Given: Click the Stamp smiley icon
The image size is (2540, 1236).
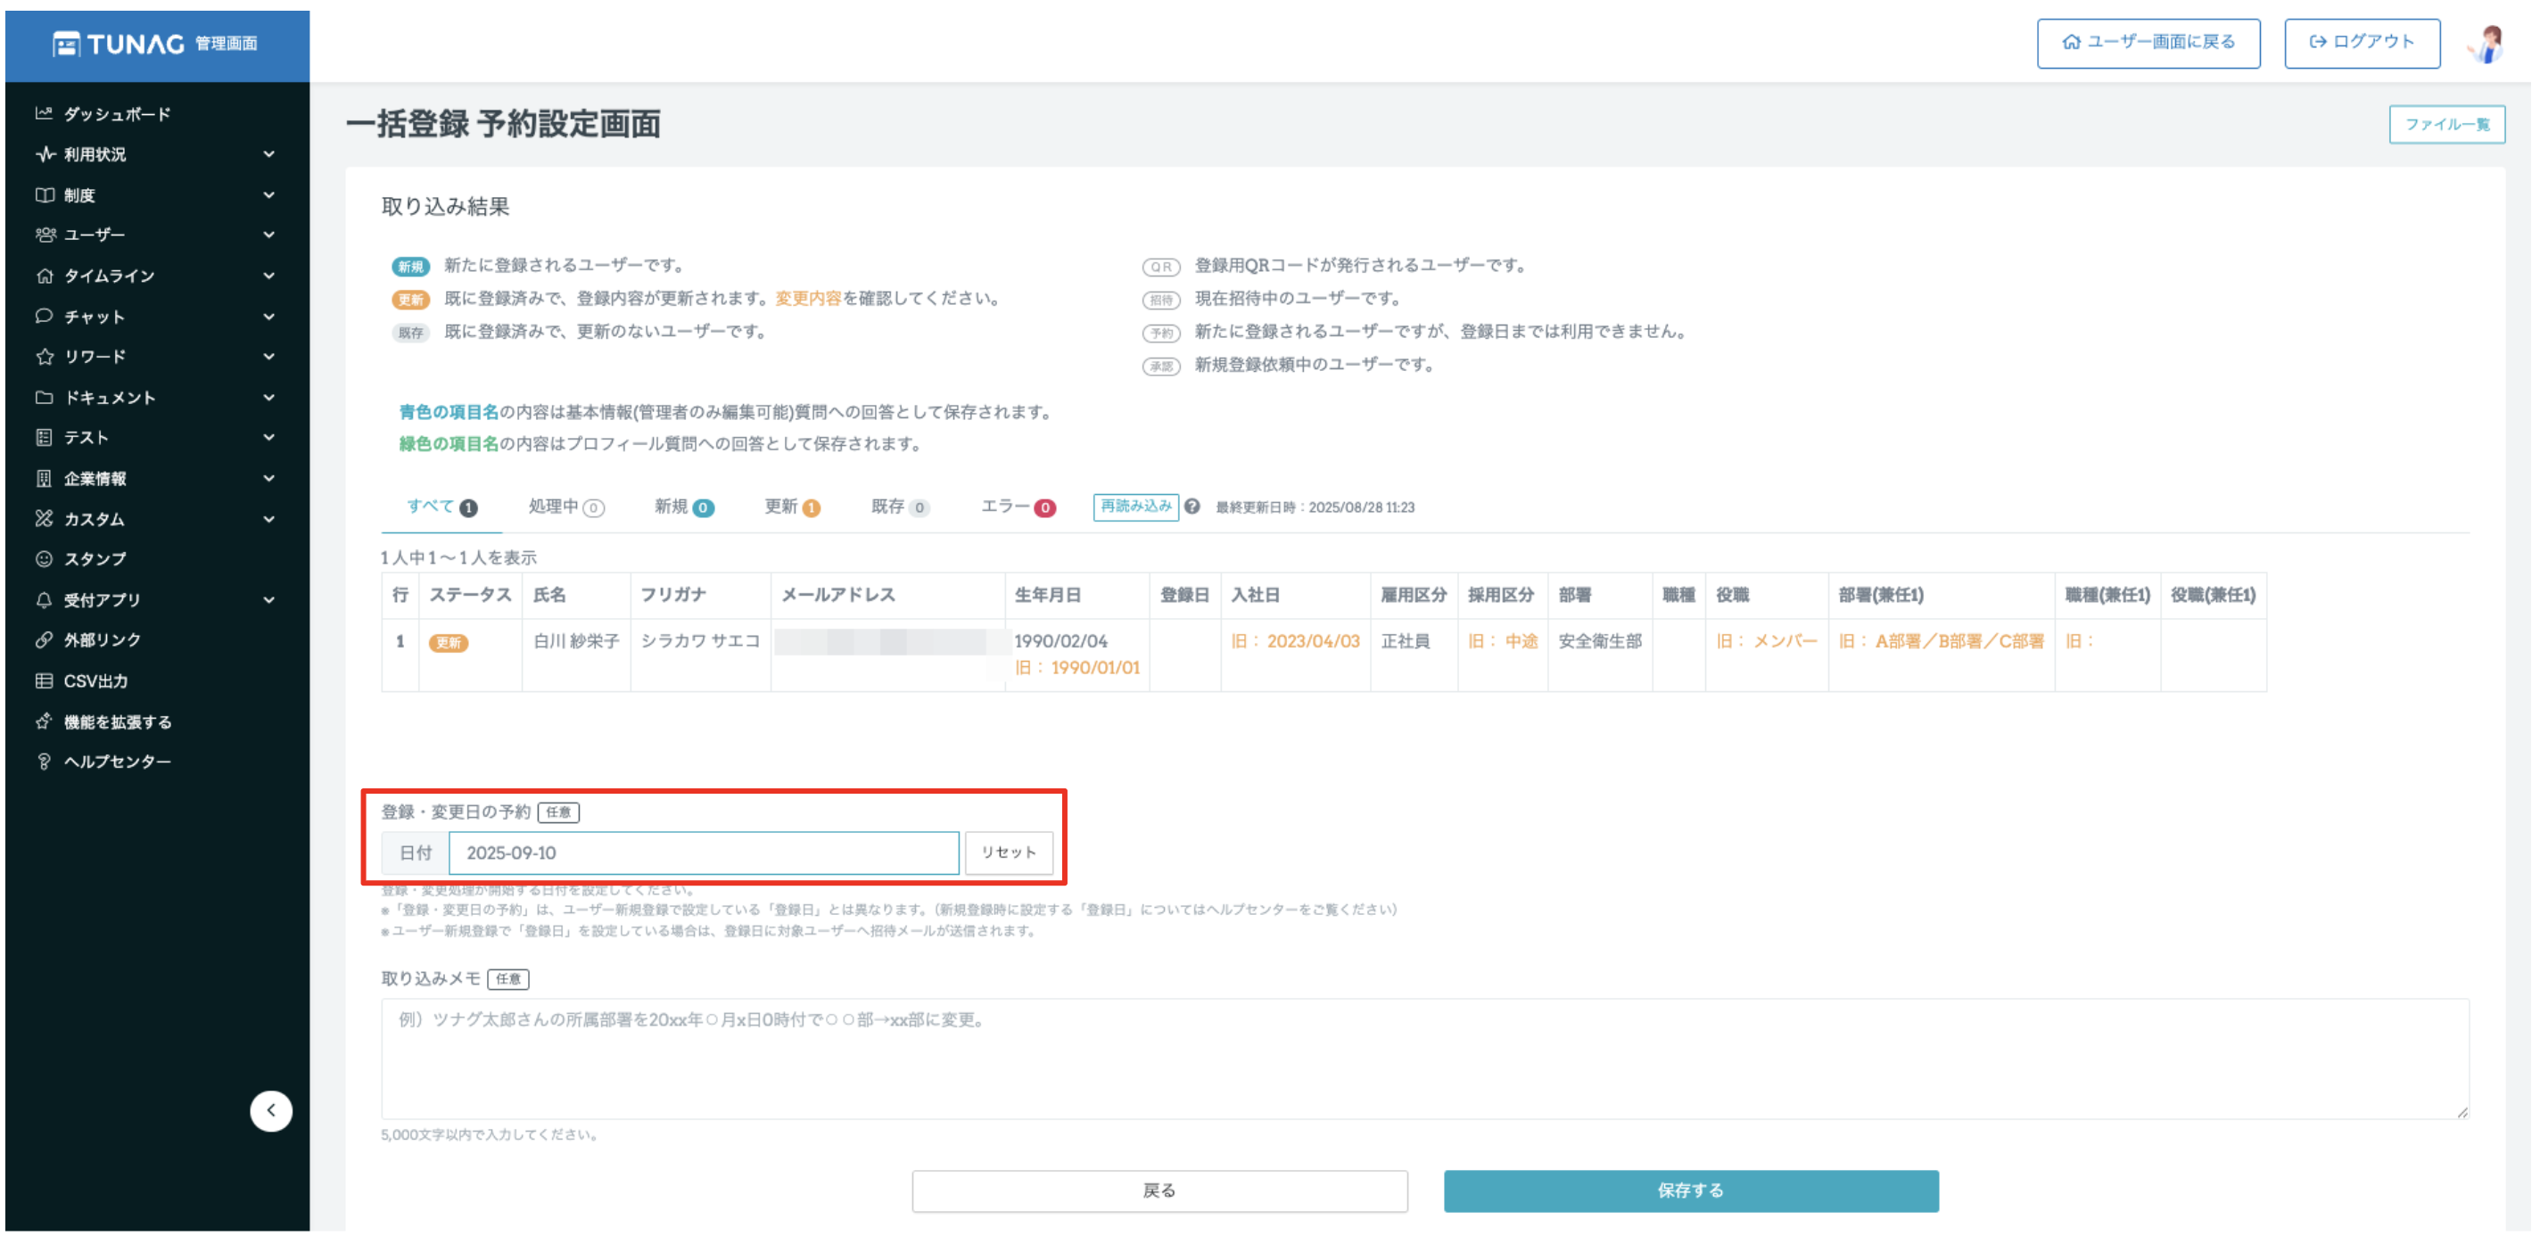Looking at the screenshot, I should (x=44, y=559).
